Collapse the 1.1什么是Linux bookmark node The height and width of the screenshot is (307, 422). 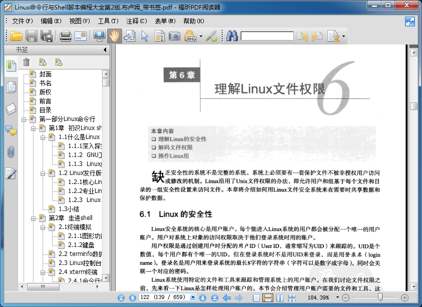43,137
